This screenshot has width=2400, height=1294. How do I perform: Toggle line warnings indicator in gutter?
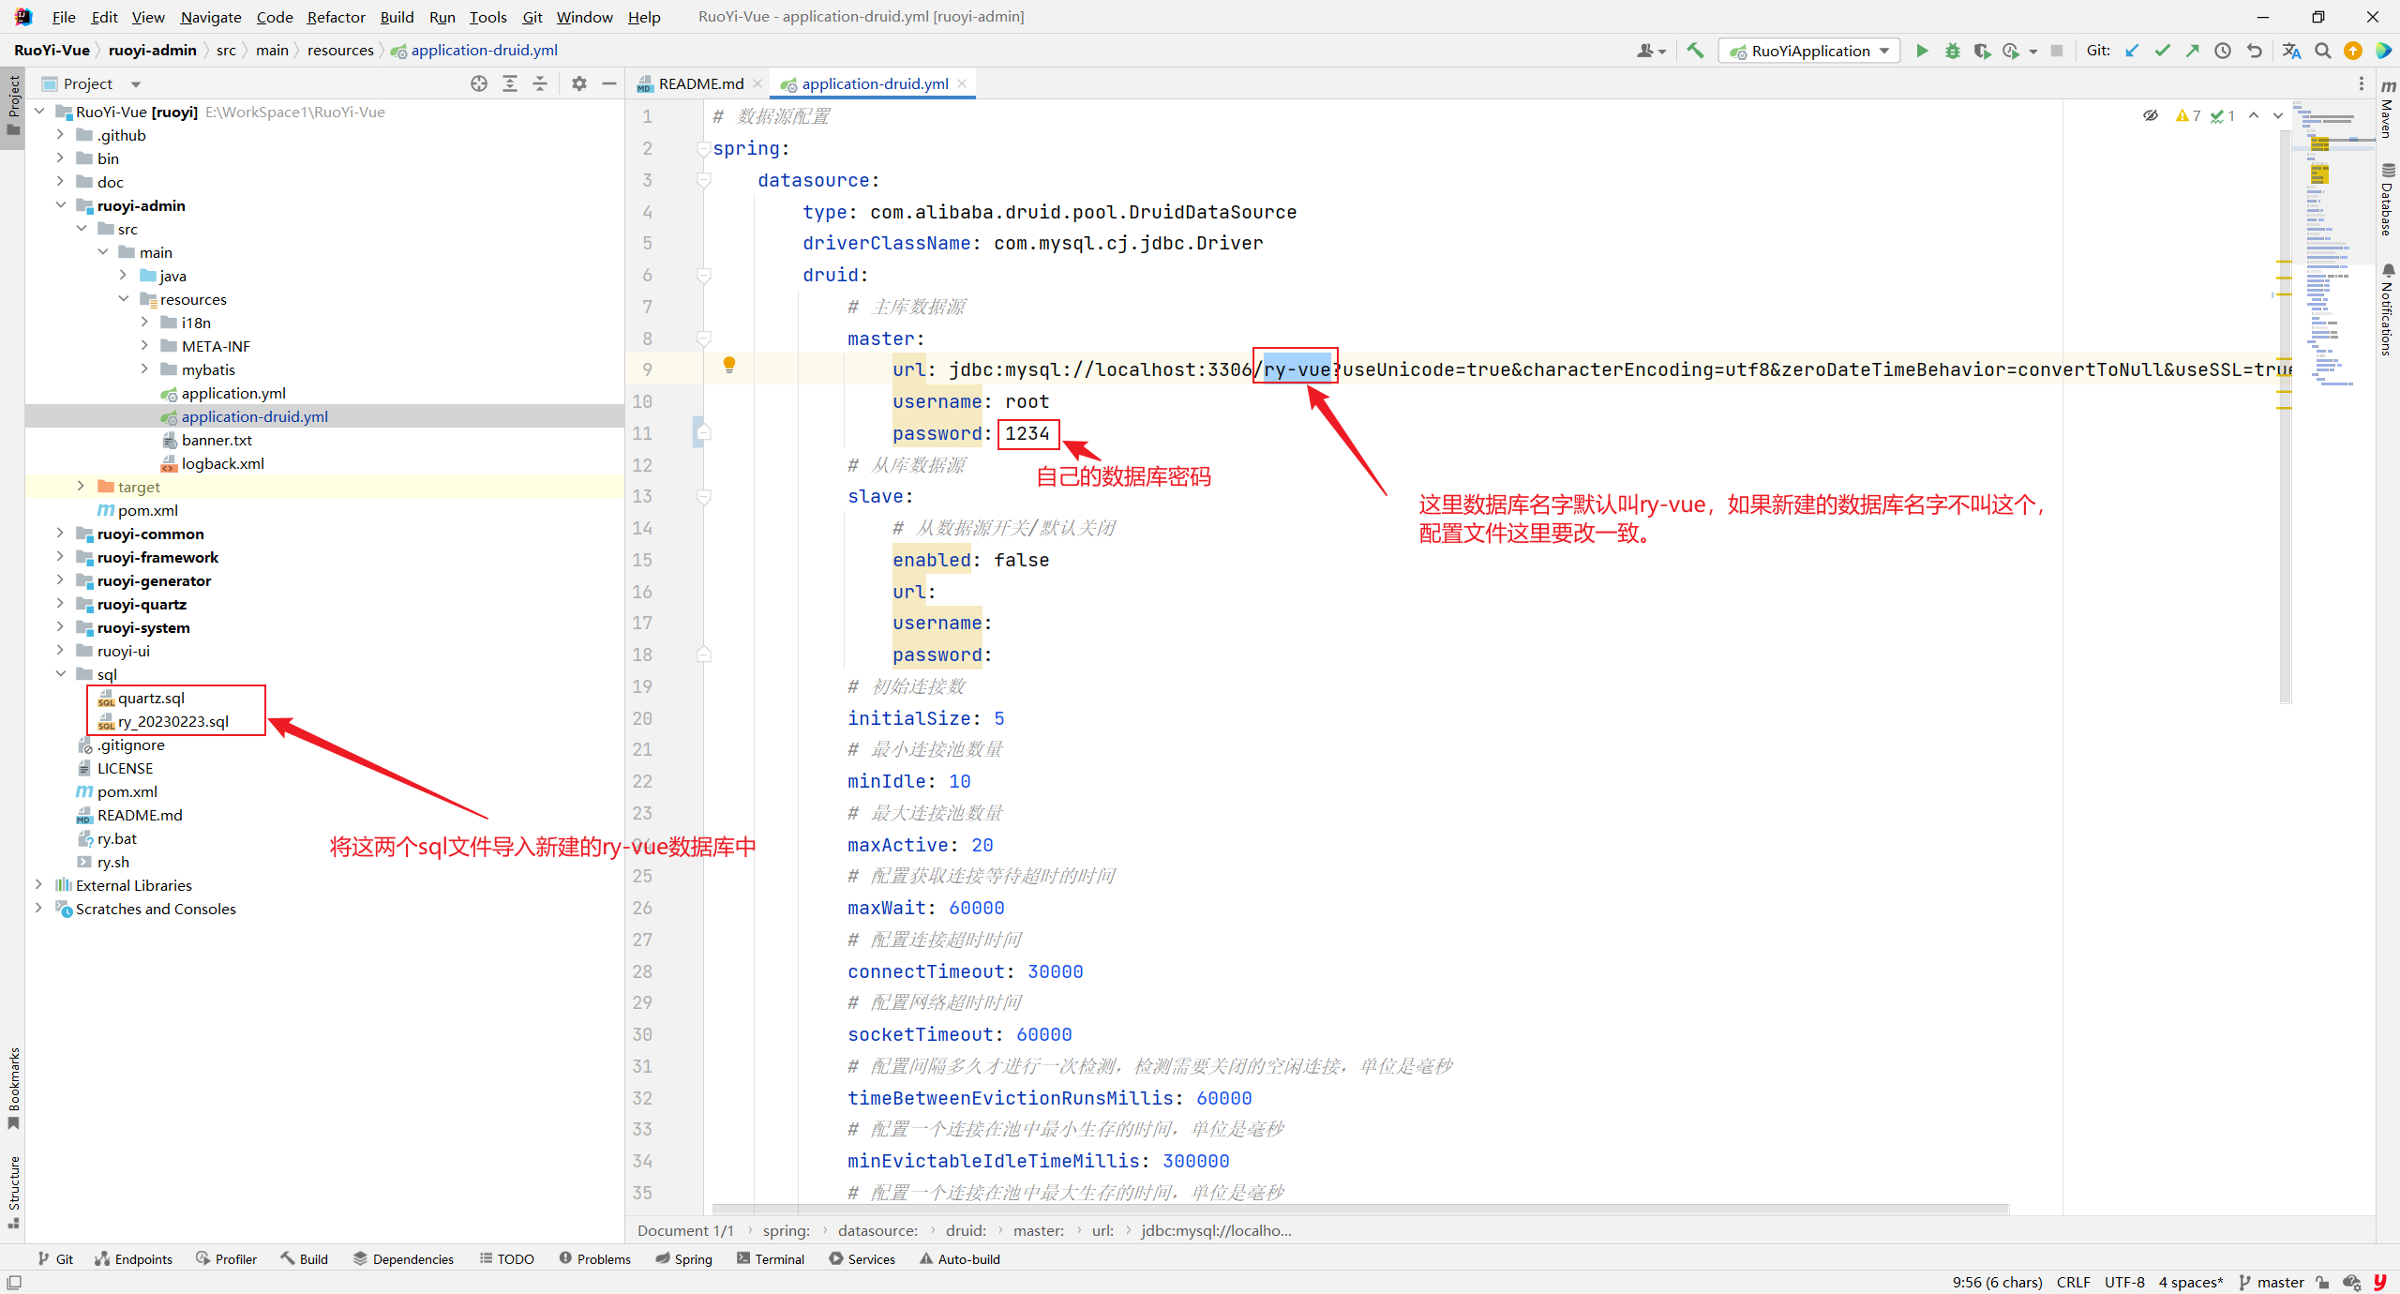[2188, 113]
